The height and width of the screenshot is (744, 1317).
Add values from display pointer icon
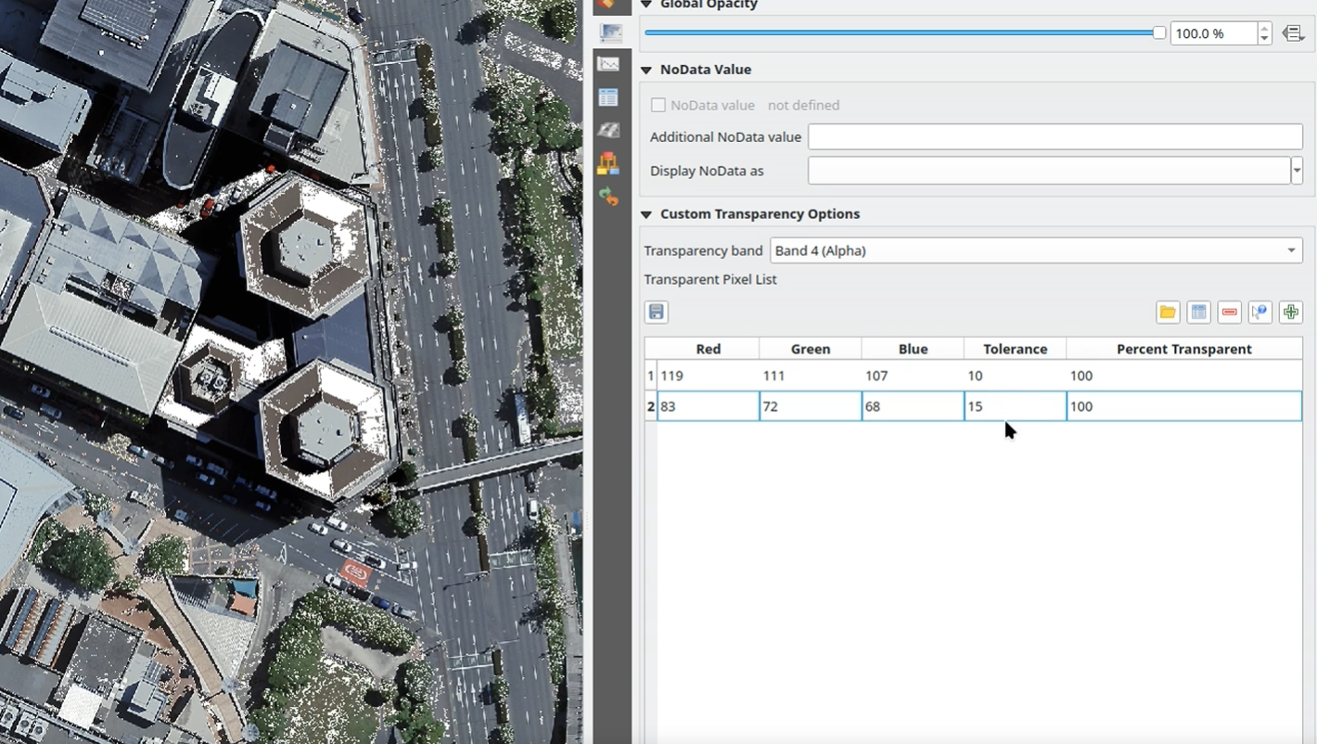click(x=1259, y=313)
